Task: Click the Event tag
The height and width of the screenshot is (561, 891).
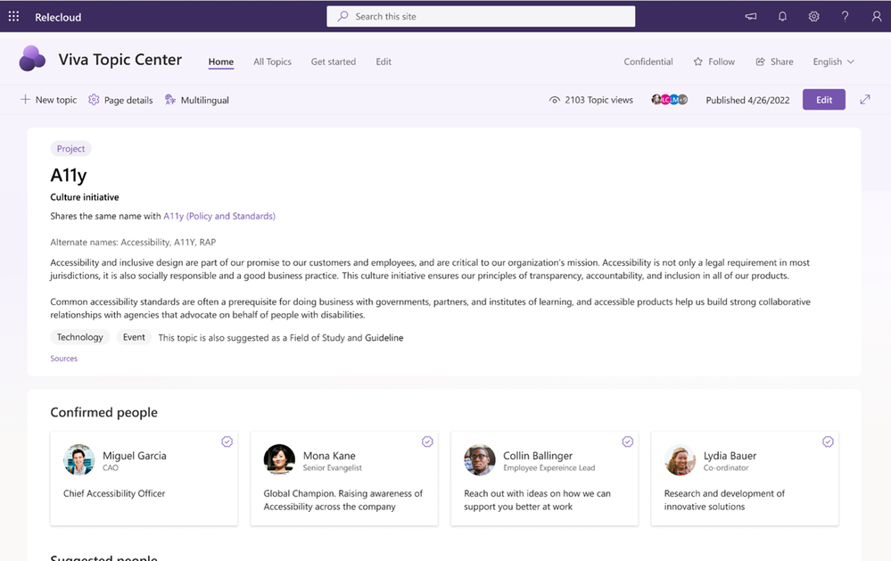Action: [x=134, y=337]
